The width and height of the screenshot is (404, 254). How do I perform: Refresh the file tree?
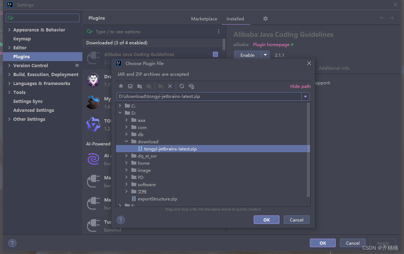click(x=182, y=86)
